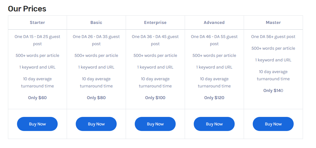
Task: Select the Enterprise column header
Action: [155, 23]
